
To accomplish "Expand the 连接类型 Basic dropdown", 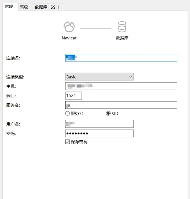I will point(99,77).
